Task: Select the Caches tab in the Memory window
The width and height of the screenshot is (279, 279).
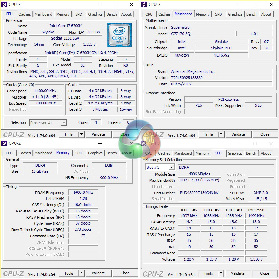Action: pos(25,153)
